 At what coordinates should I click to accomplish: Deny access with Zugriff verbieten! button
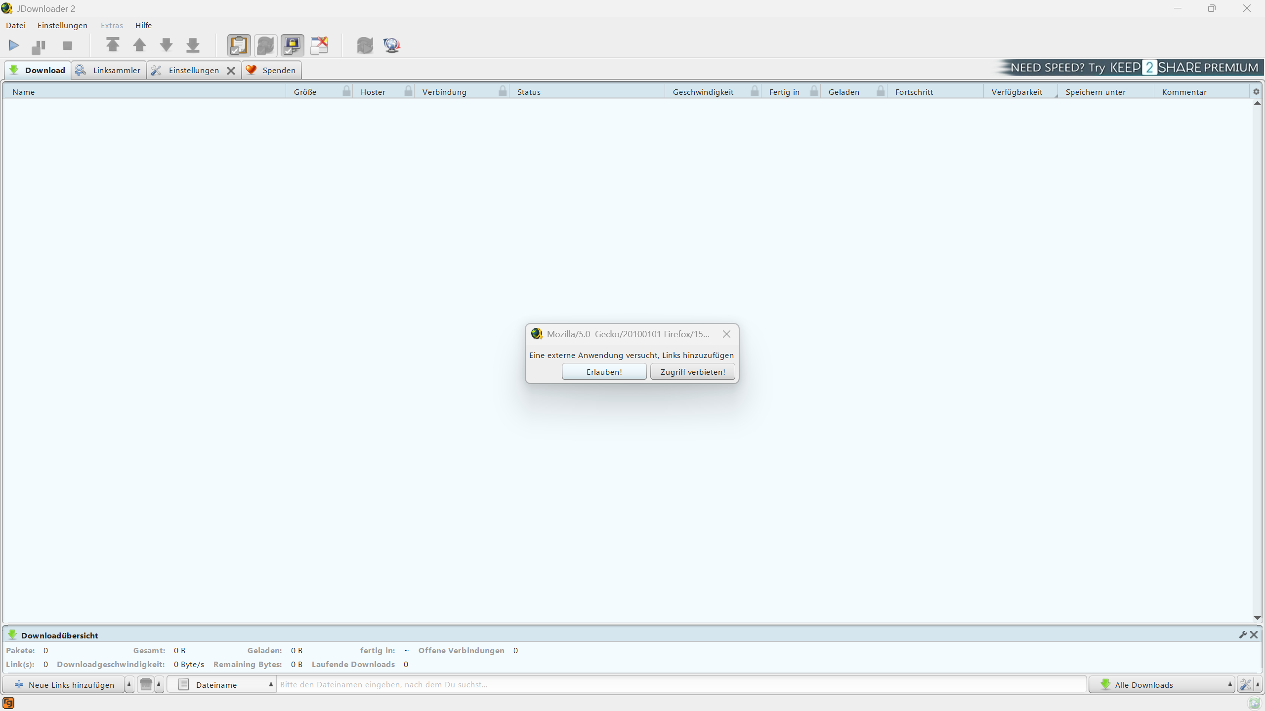(x=692, y=372)
